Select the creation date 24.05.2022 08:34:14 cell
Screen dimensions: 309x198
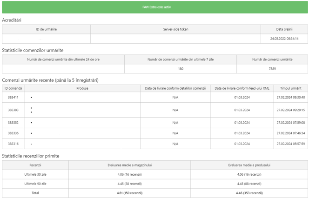click(284, 39)
